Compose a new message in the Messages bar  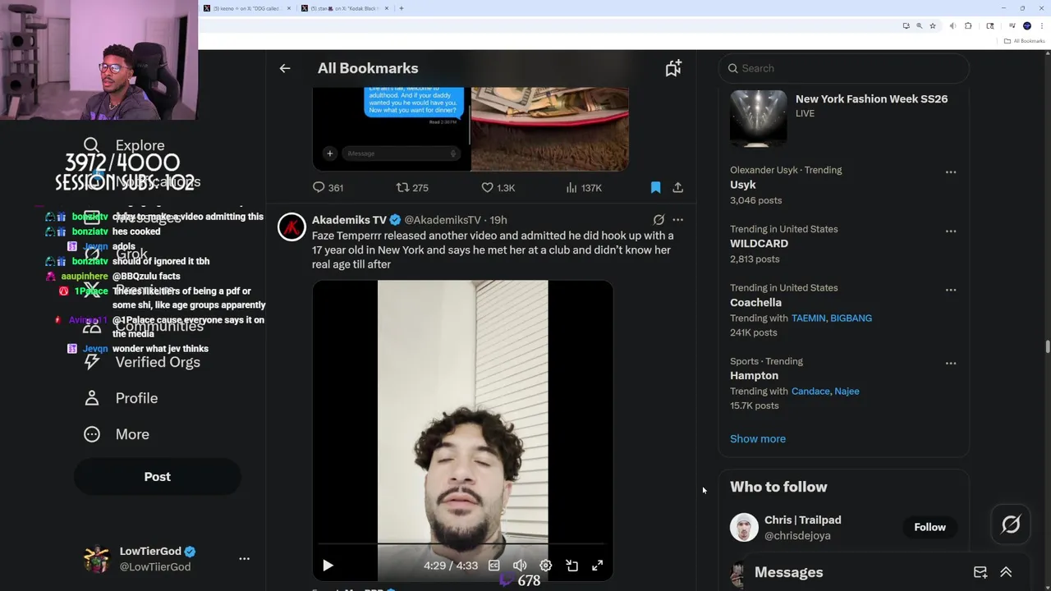980,572
